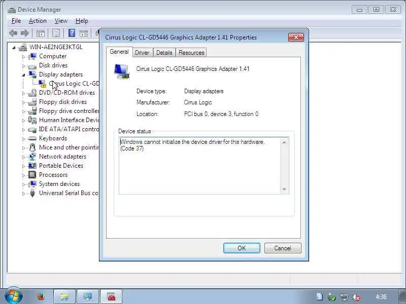Image resolution: width=406 pixels, height=304 pixels.
Task: Click the DVD/CD-ROM drives category icon
Action: tap(32, 93)
